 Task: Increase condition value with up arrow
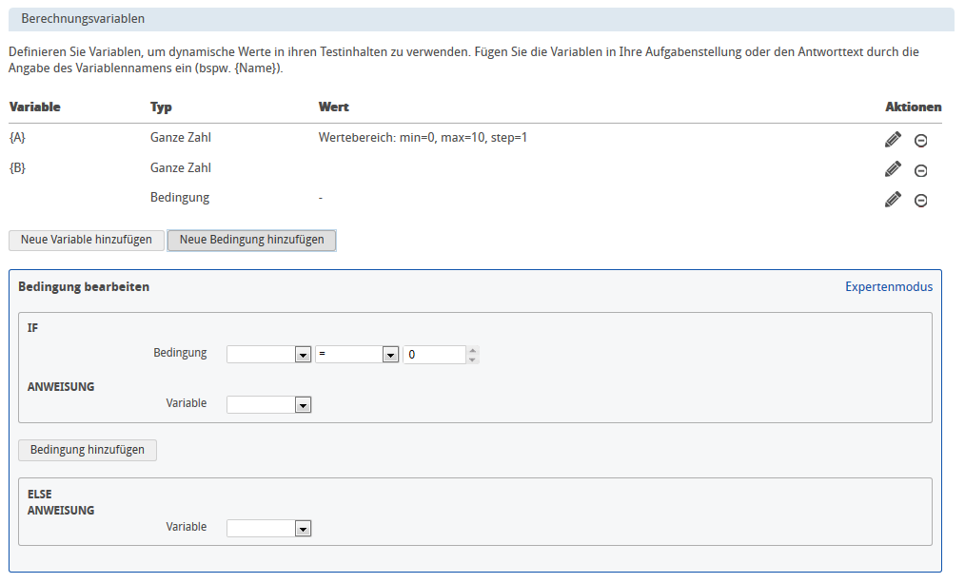tap(473, 350)
